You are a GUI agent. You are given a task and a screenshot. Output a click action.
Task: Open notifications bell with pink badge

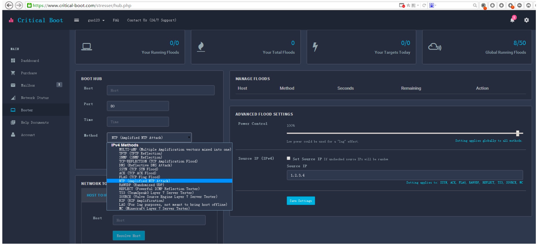[x=513, y=19]
